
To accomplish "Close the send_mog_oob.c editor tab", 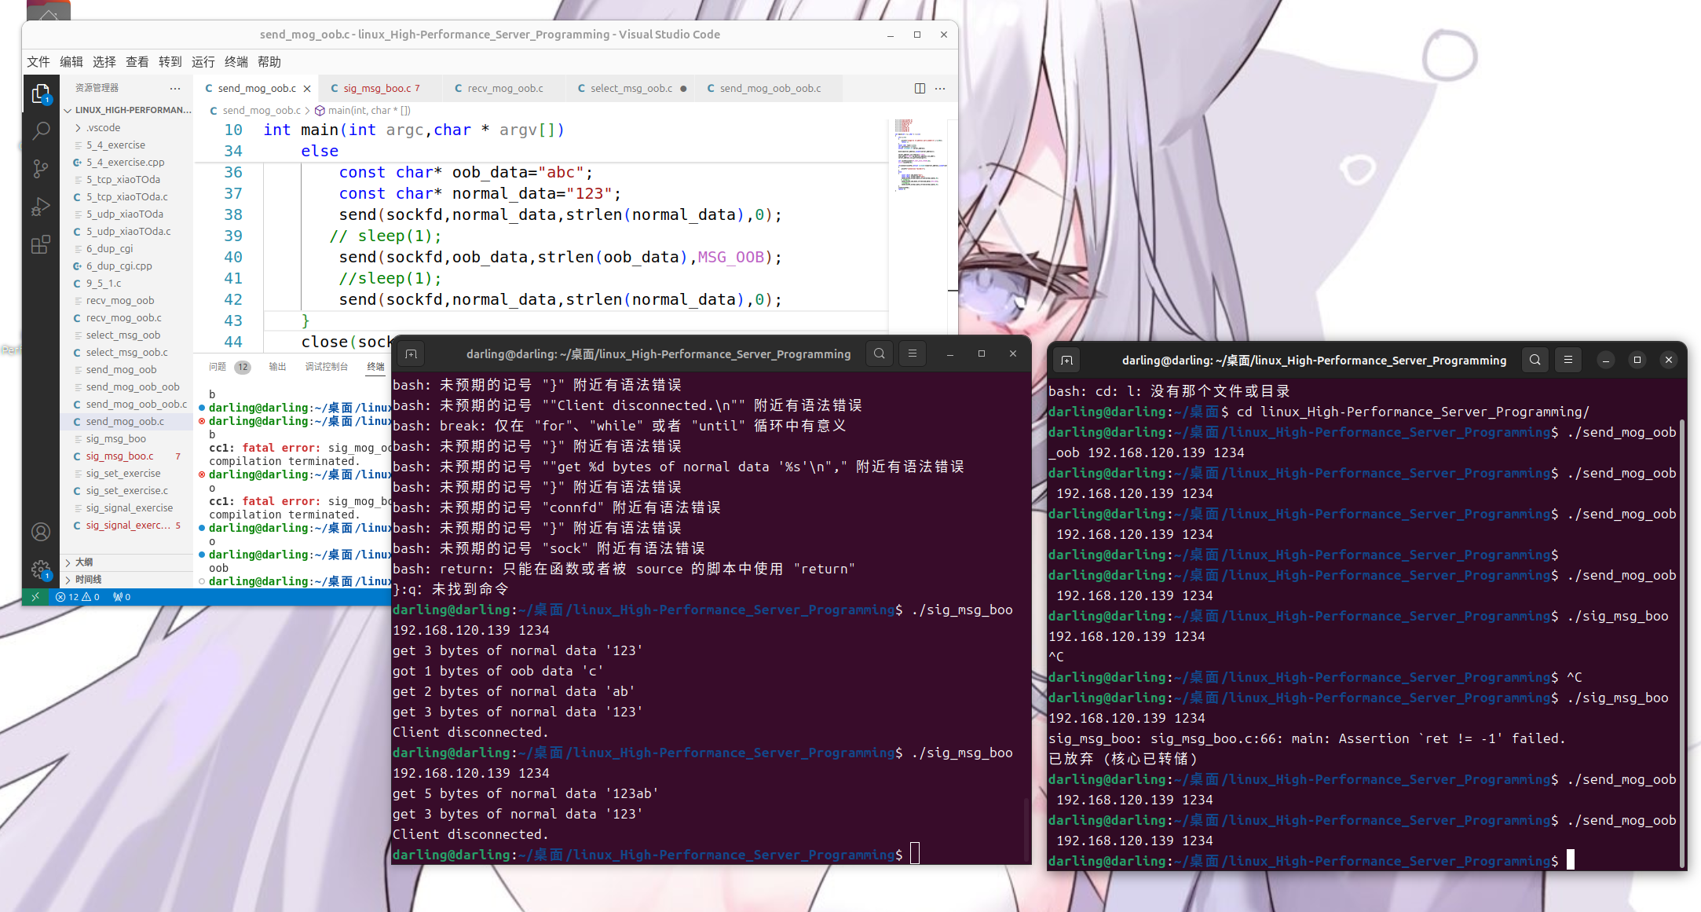I will (x=307, y=89).
